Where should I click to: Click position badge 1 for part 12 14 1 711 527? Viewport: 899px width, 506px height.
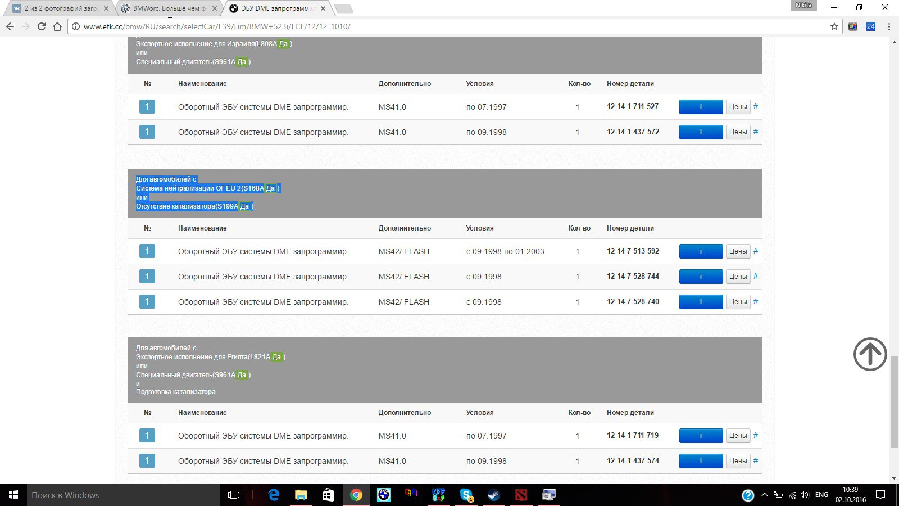click(x=147, y=107)
